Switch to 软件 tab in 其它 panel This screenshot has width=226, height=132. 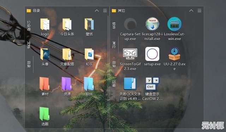pyautogui.click(x=114, y=26)
